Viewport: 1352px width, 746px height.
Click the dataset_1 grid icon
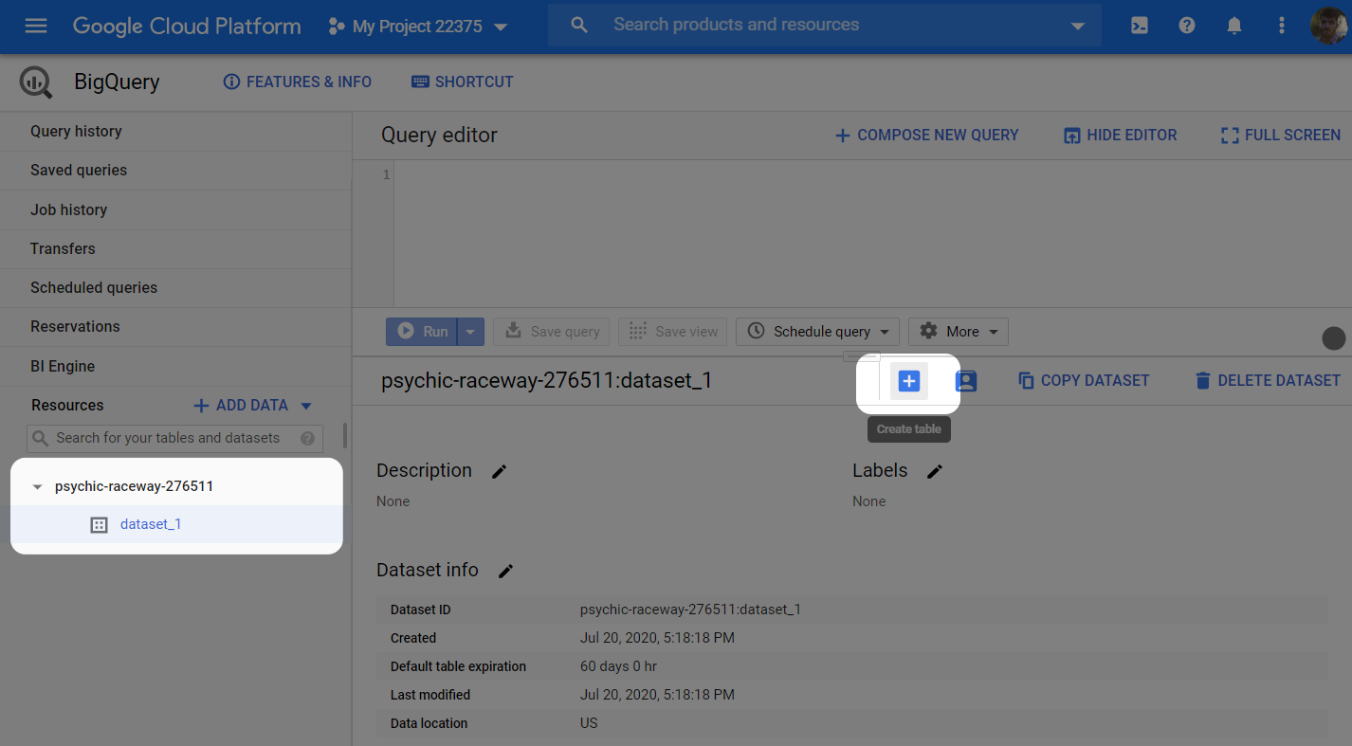point(99,525)
